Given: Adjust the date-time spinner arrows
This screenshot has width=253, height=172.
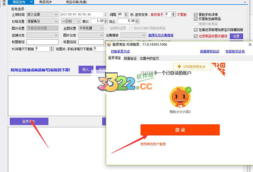Looking at the screenshot, I should 105,14.
